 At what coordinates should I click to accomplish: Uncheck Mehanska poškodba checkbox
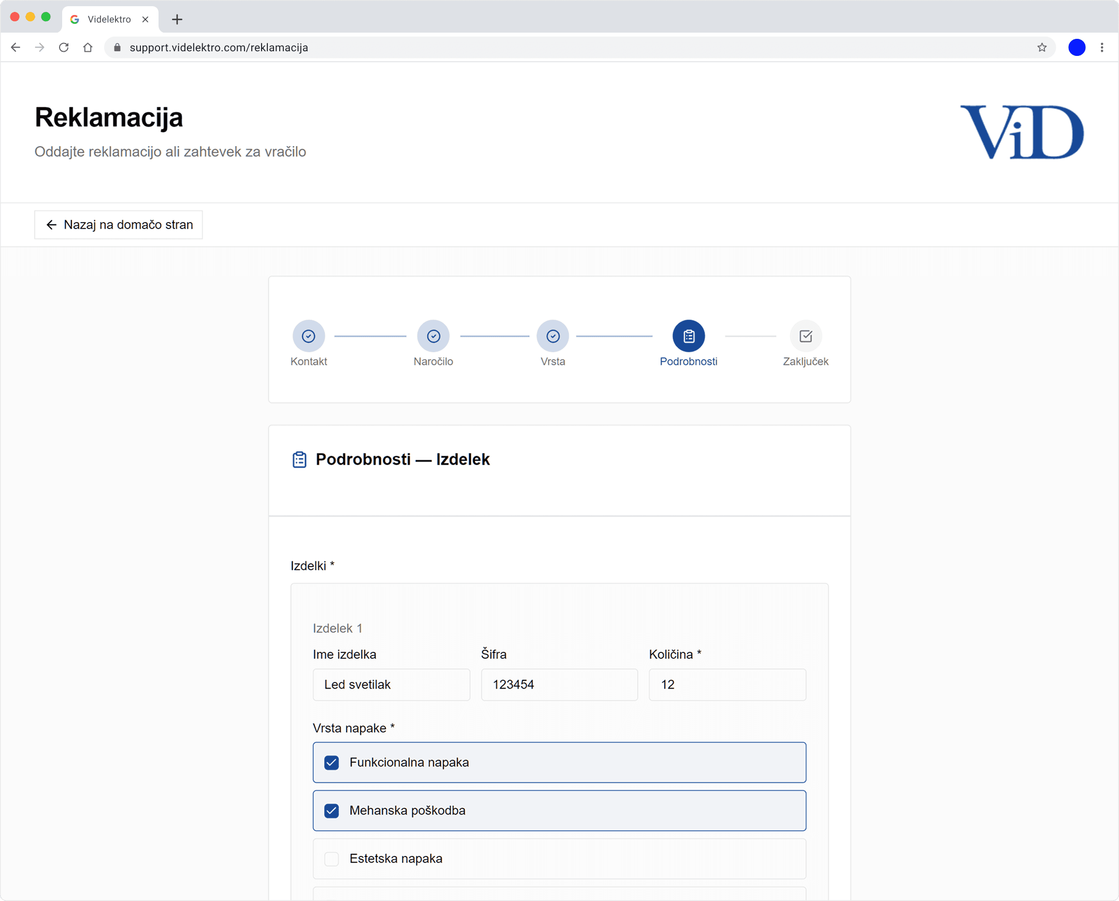coord(331,811)
